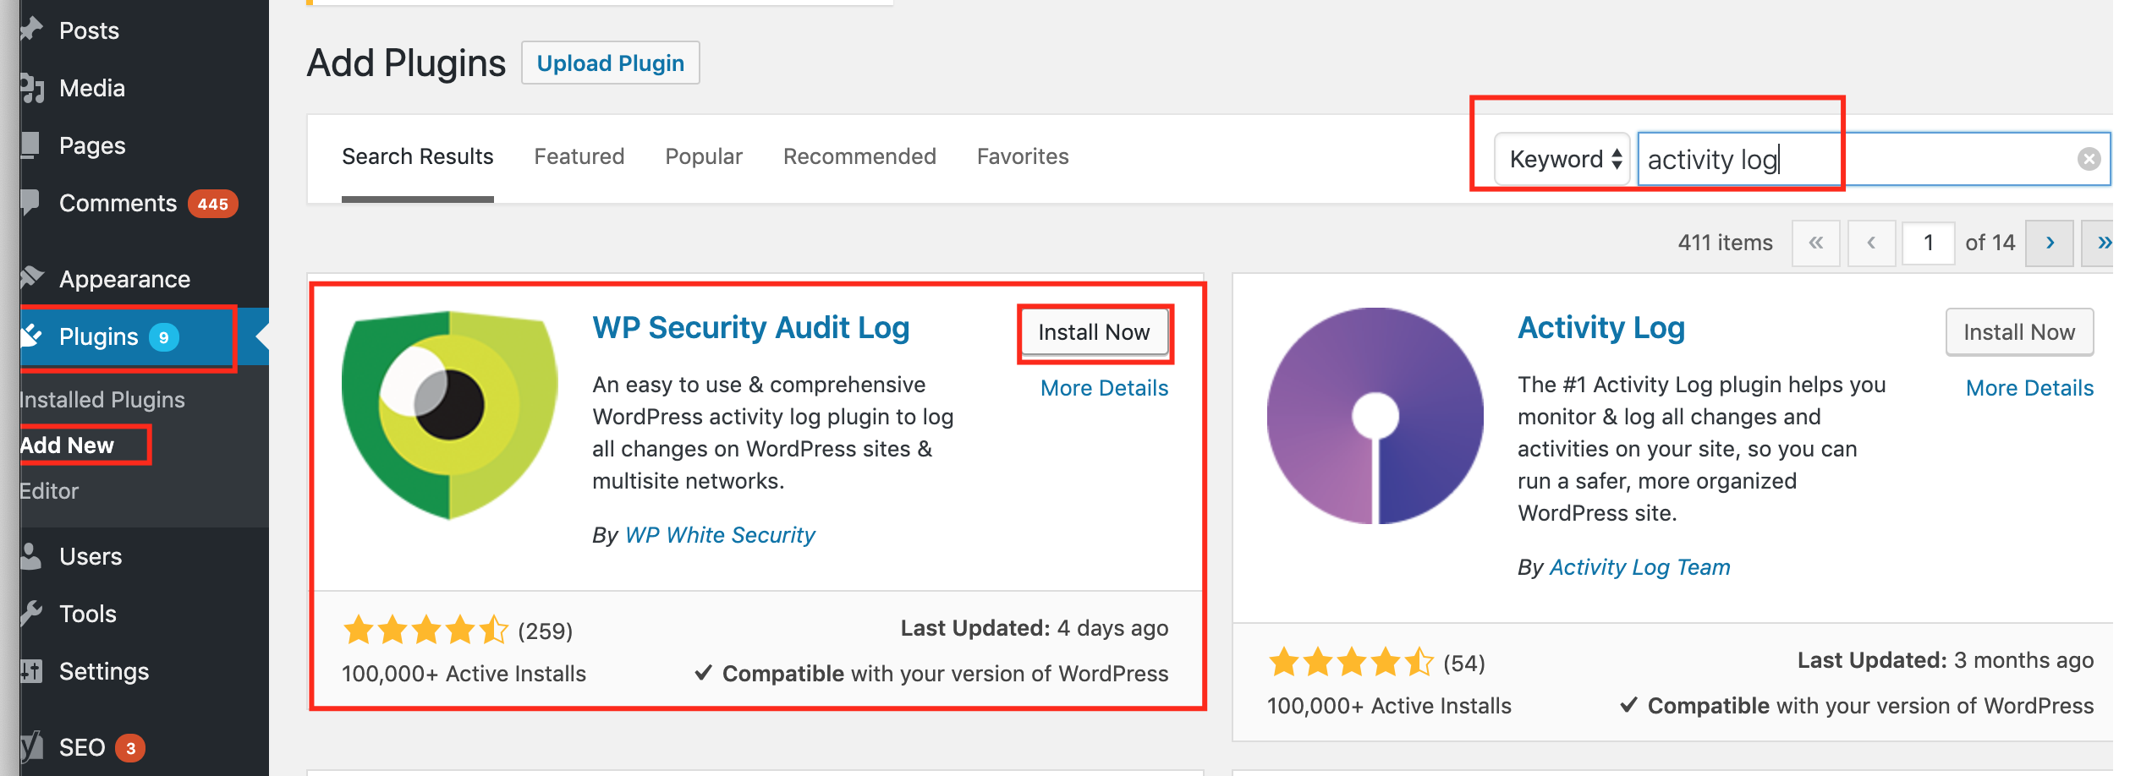Click "Last Updated: 3 months ago" text
Screen dimensions: 2152x776
tap(1945, 660)
